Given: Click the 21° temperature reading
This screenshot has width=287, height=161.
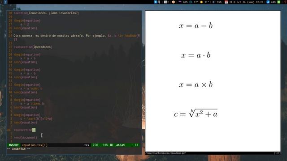Looking at the screenshot, I should click(207, 2).
